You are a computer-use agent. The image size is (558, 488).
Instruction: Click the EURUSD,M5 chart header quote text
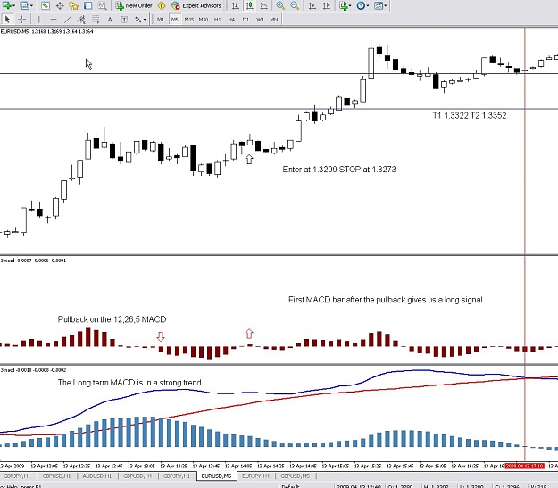point(46,31)
